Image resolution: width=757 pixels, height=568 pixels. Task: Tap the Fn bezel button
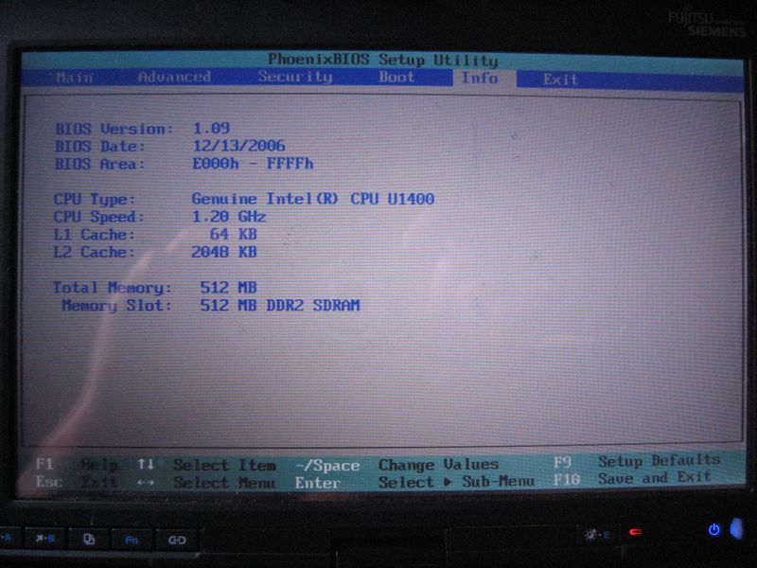click(132, 540)
